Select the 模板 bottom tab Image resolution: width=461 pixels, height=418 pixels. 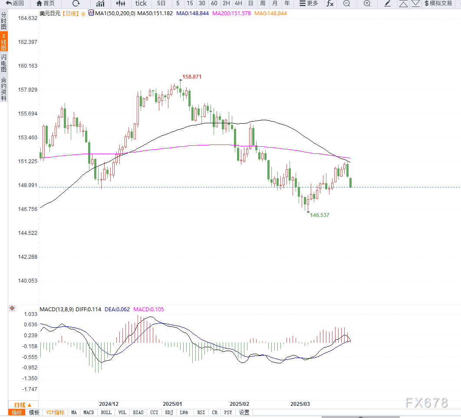tap(34, 412)
